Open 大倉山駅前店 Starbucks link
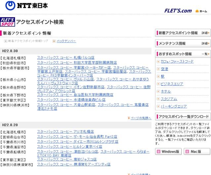Image resolution: width=211 pixels, height=175 pixels. (66, 105)
